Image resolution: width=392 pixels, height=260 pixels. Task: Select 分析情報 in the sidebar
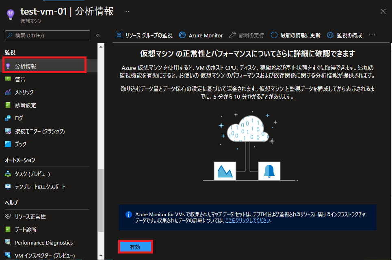click(x=26, y=66)
